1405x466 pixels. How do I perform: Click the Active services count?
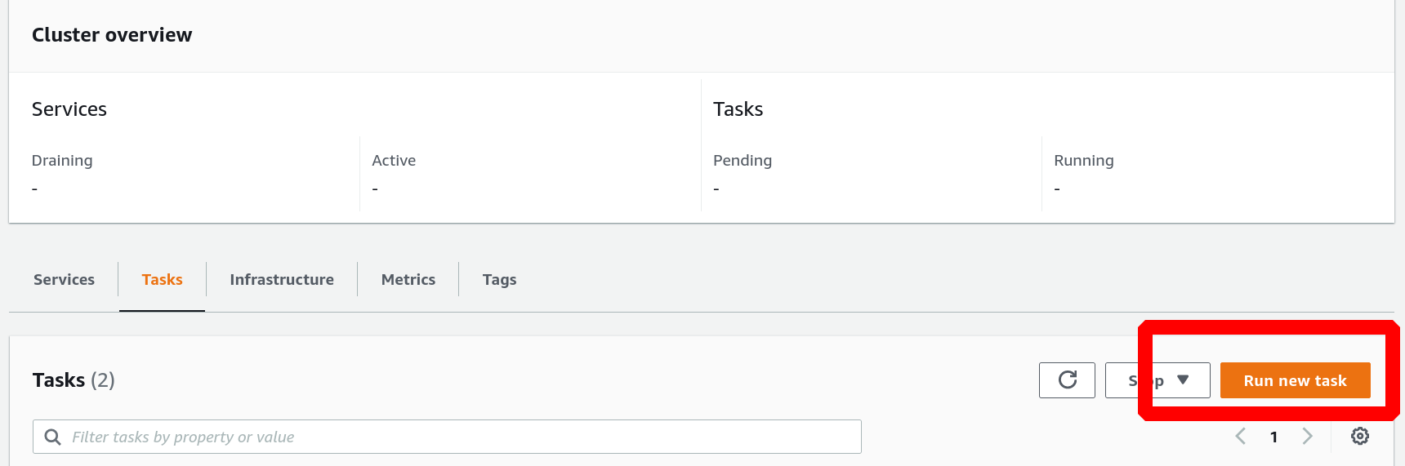(x=375, y=189)
